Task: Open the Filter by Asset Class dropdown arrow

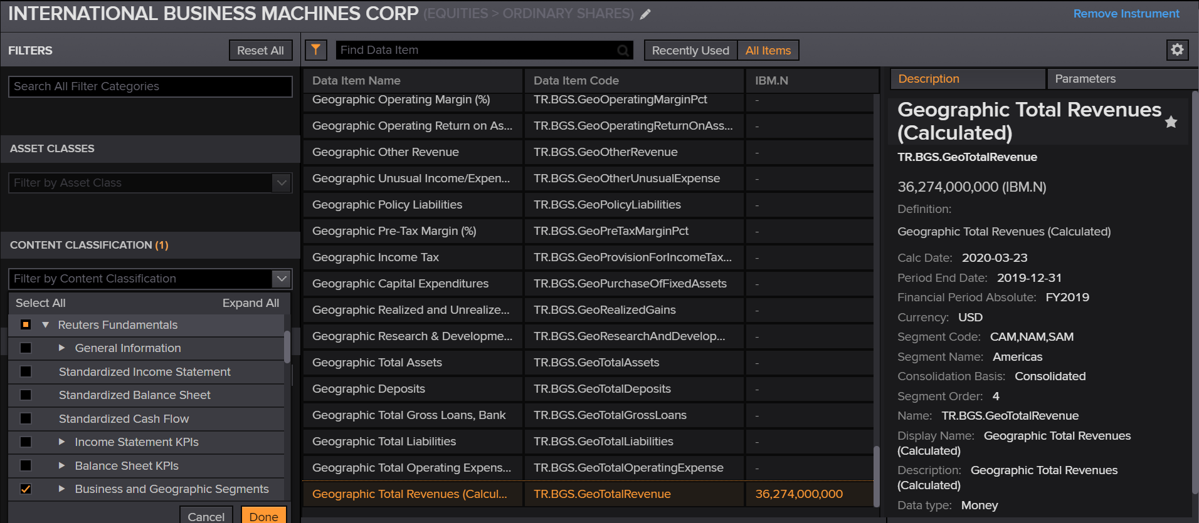Action: pos(282,183)
